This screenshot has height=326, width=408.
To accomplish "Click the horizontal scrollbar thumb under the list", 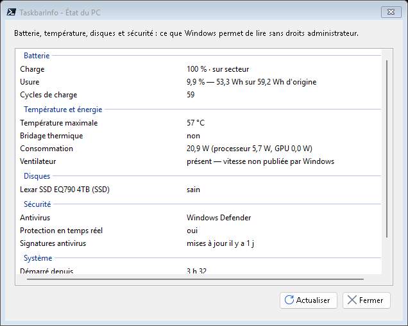I will [x=195, y=279].
